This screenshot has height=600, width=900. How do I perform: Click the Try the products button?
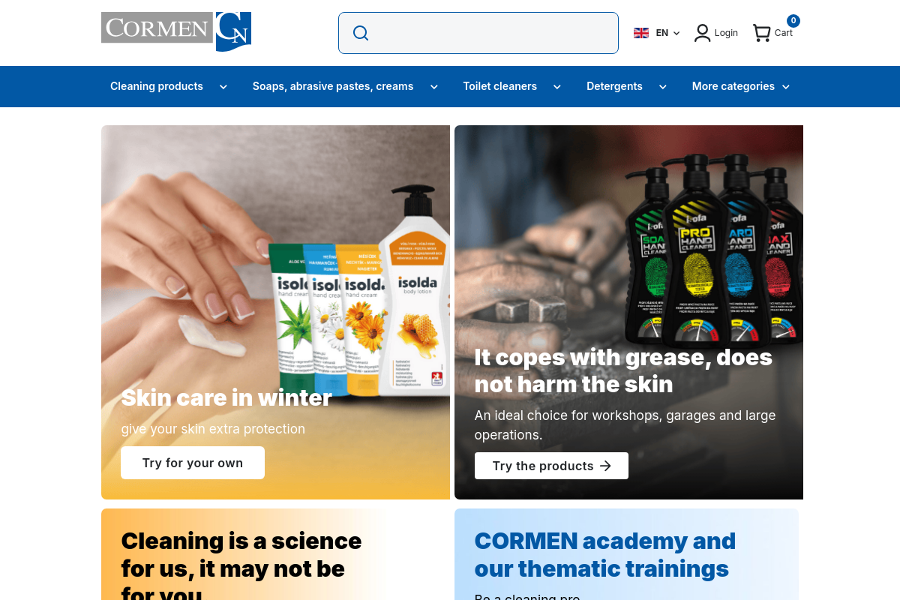pos(551,466)
